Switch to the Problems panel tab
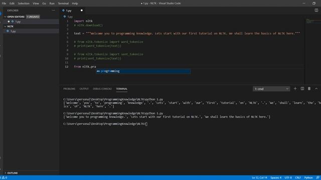The height and width of the screenshot is (180, 321). click(69, 89)
